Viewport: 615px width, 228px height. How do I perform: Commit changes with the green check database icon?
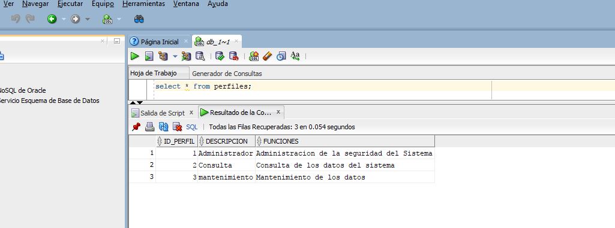click(220, 56)
